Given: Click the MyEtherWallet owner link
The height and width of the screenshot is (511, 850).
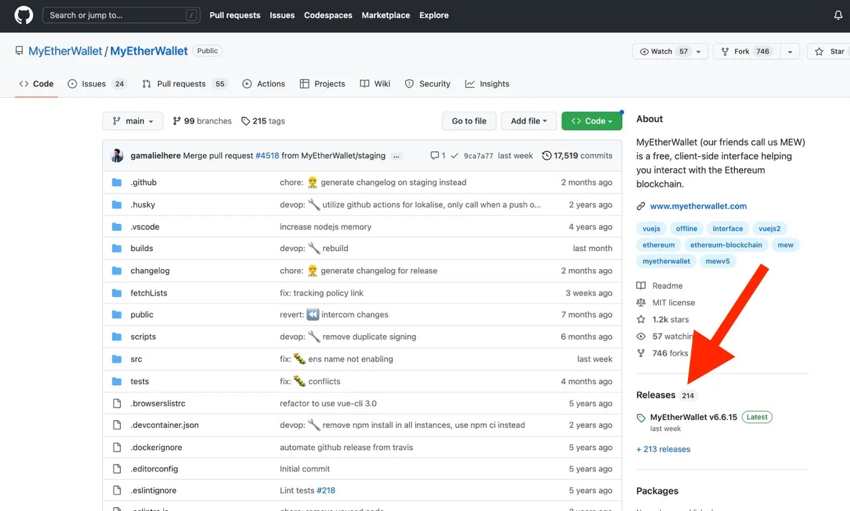Looking at the screenshot, I should point(65,51).
